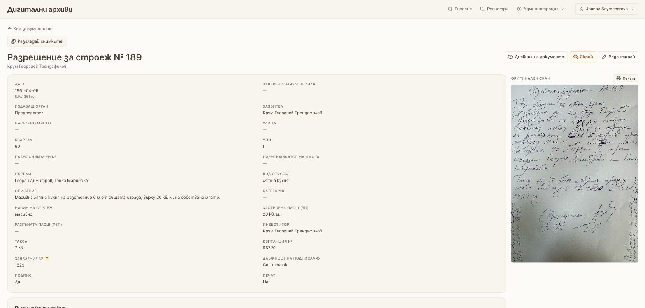Viewport: 645px width, 308px height.
Task: Open the Joanna Seymenarova account menu chevron
Action: pos(631,9)
